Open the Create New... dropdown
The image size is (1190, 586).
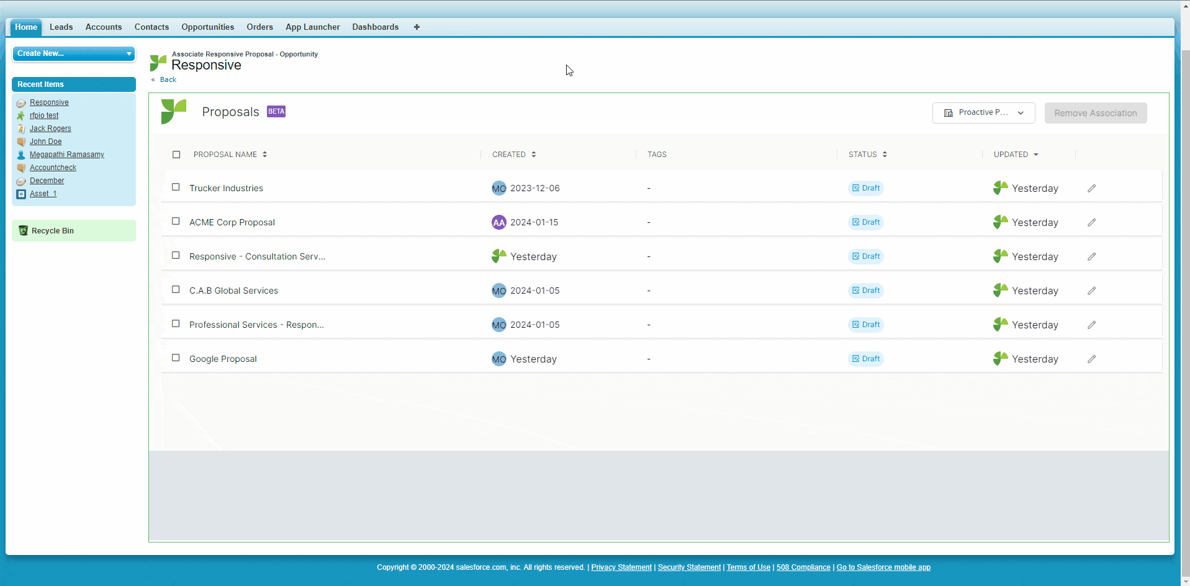click(74, 53)
